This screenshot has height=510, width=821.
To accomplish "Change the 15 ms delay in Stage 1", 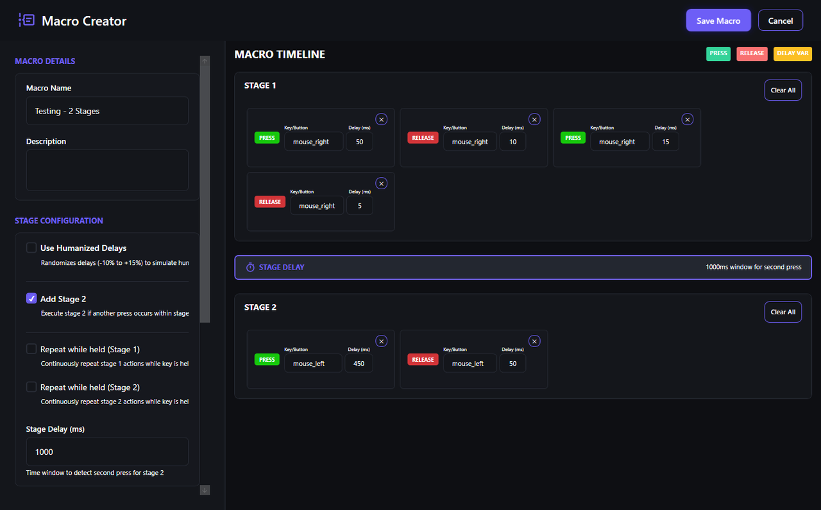I will click(665, 142).
